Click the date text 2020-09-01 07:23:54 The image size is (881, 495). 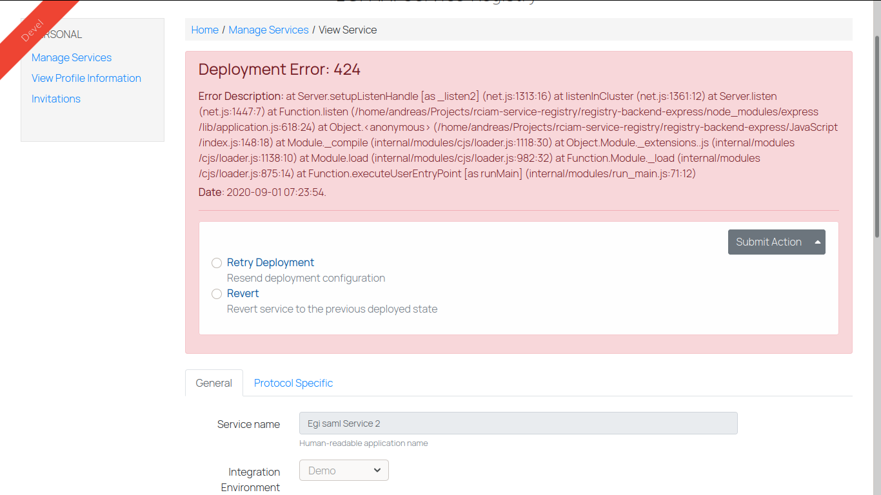click(276, 192)
